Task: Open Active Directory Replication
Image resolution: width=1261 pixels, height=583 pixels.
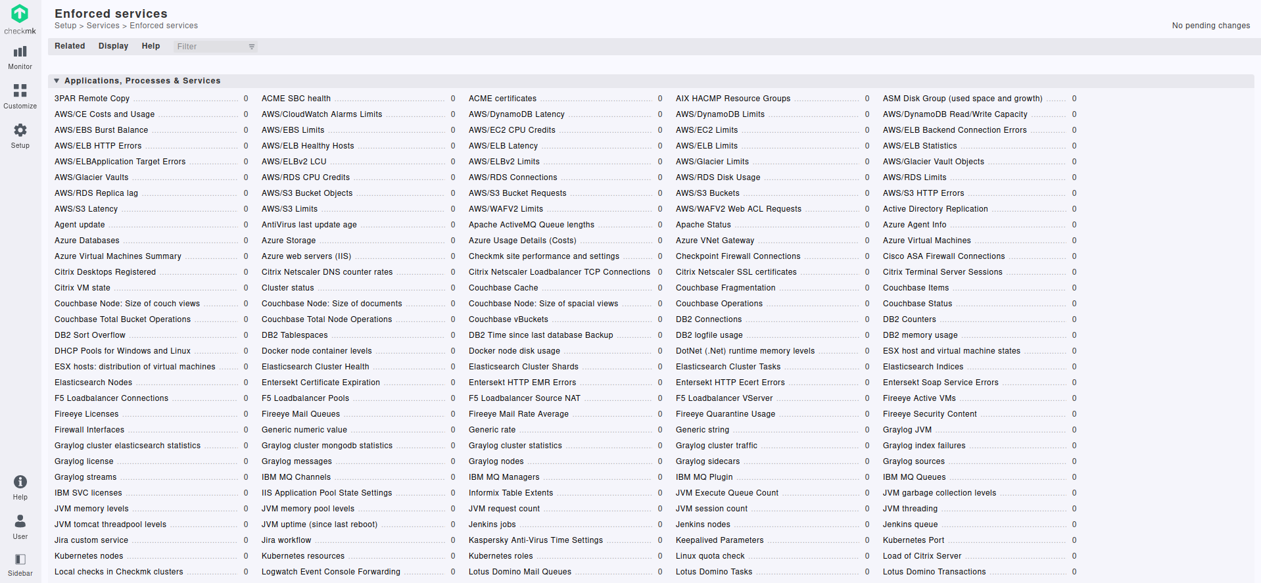Action: pyautogui.click(x=936, y=209)
